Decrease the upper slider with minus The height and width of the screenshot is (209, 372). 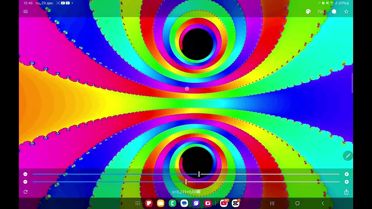[x=25, y=174]
